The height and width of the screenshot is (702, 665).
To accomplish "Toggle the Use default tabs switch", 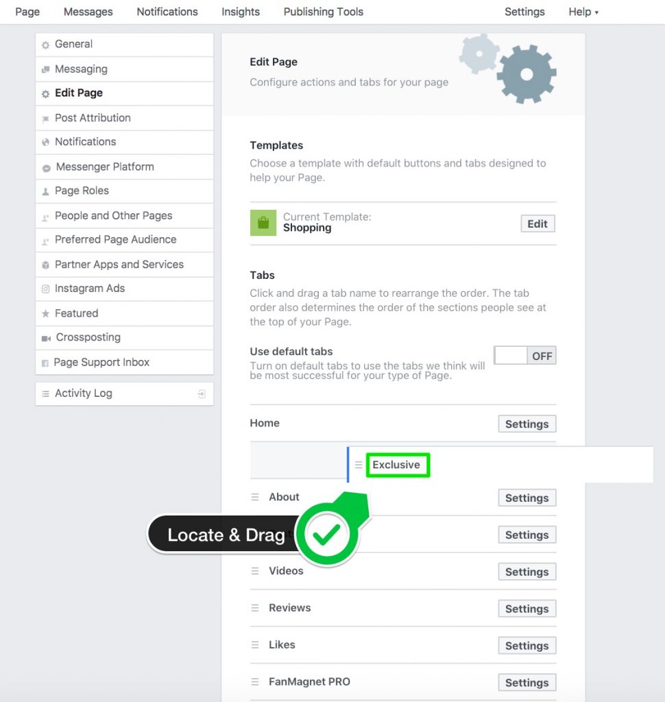I will [x=525, y=356].
